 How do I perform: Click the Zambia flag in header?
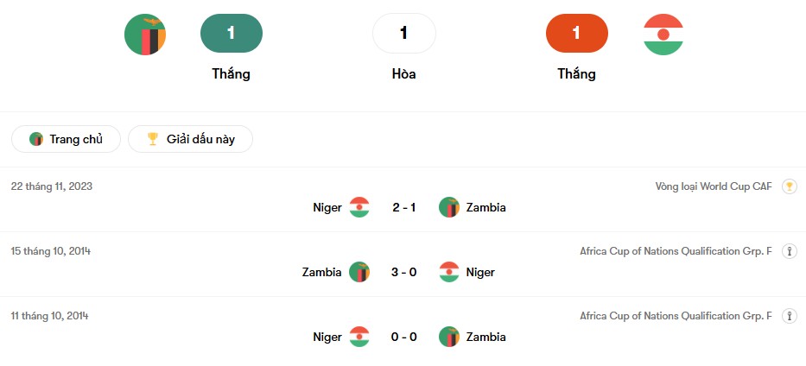click(x=145, y=35)
